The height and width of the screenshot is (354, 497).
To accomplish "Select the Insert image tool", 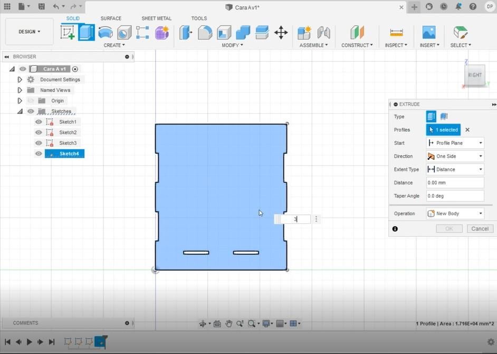I will click(429, 33).
